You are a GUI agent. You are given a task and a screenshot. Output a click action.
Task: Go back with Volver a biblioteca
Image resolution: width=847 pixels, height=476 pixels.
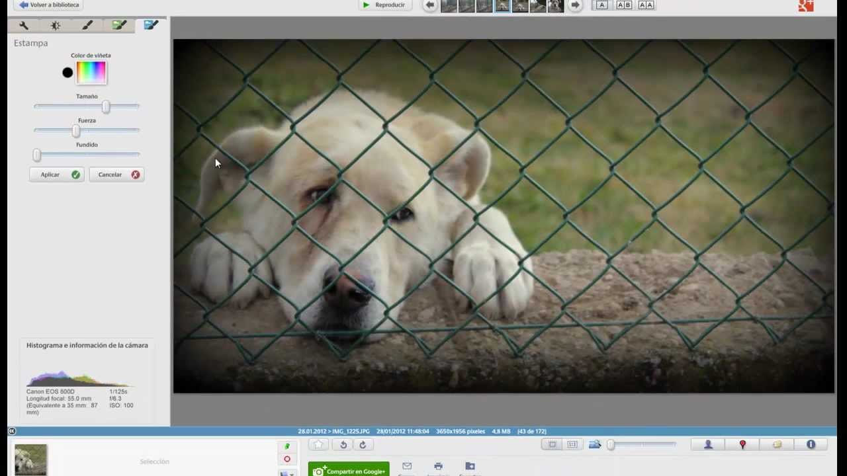click(x=49, y=5)
